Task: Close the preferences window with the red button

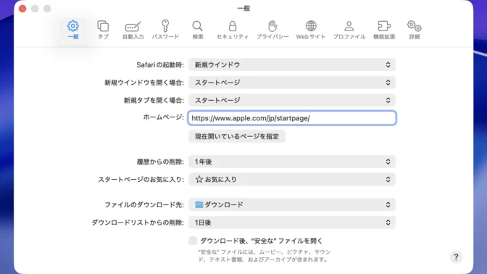Action: (22, 9)
